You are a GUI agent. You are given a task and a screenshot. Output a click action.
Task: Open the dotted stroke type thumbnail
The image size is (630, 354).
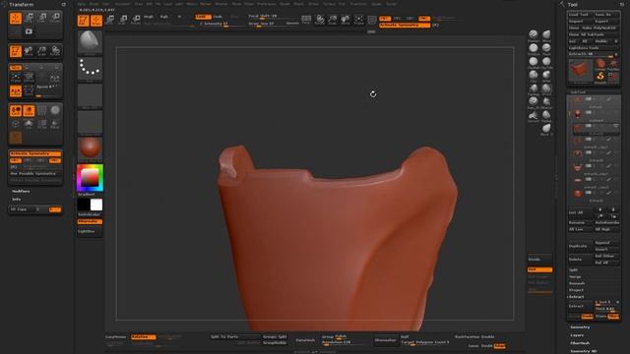click(x=90, y=69)
